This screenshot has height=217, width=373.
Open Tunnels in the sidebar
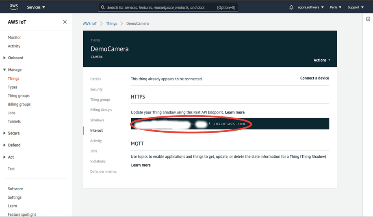click(x=14, y=121)
